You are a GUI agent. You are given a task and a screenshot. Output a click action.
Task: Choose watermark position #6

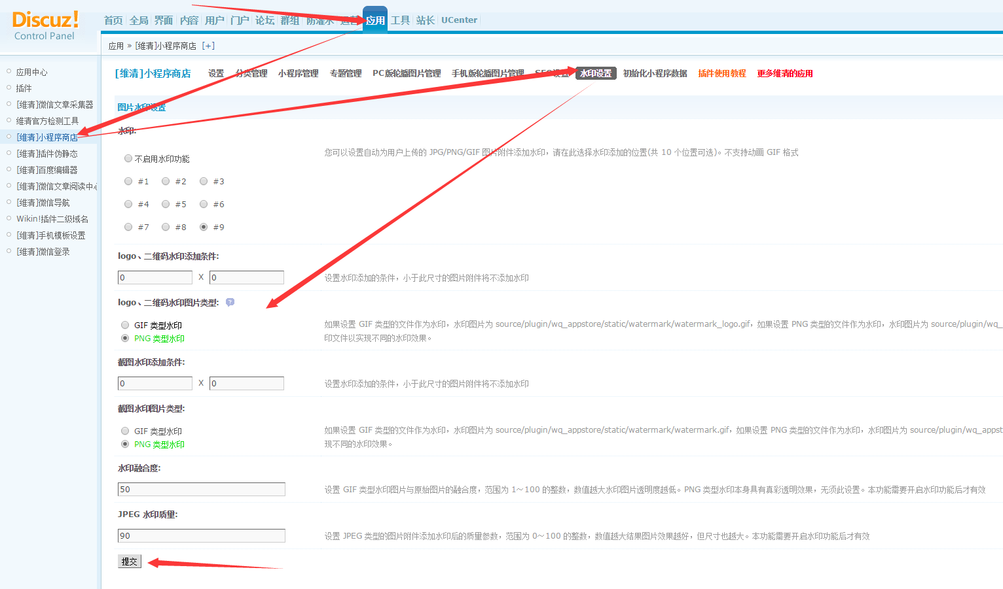pos(204,204)
